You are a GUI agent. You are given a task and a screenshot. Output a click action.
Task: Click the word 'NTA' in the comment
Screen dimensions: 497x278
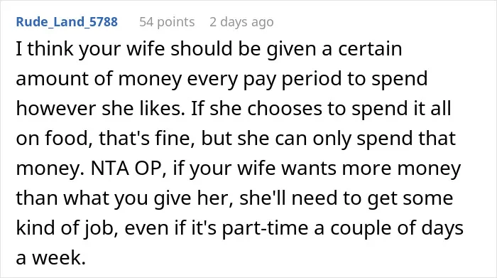pos(110,169)
